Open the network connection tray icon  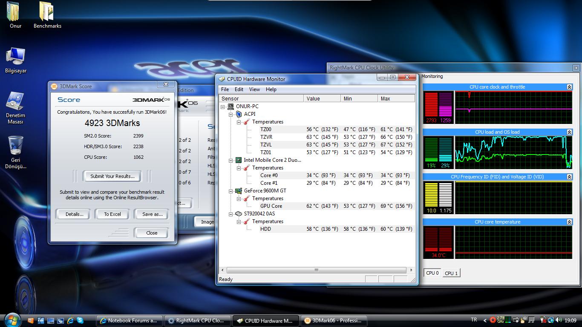point(550,320)
